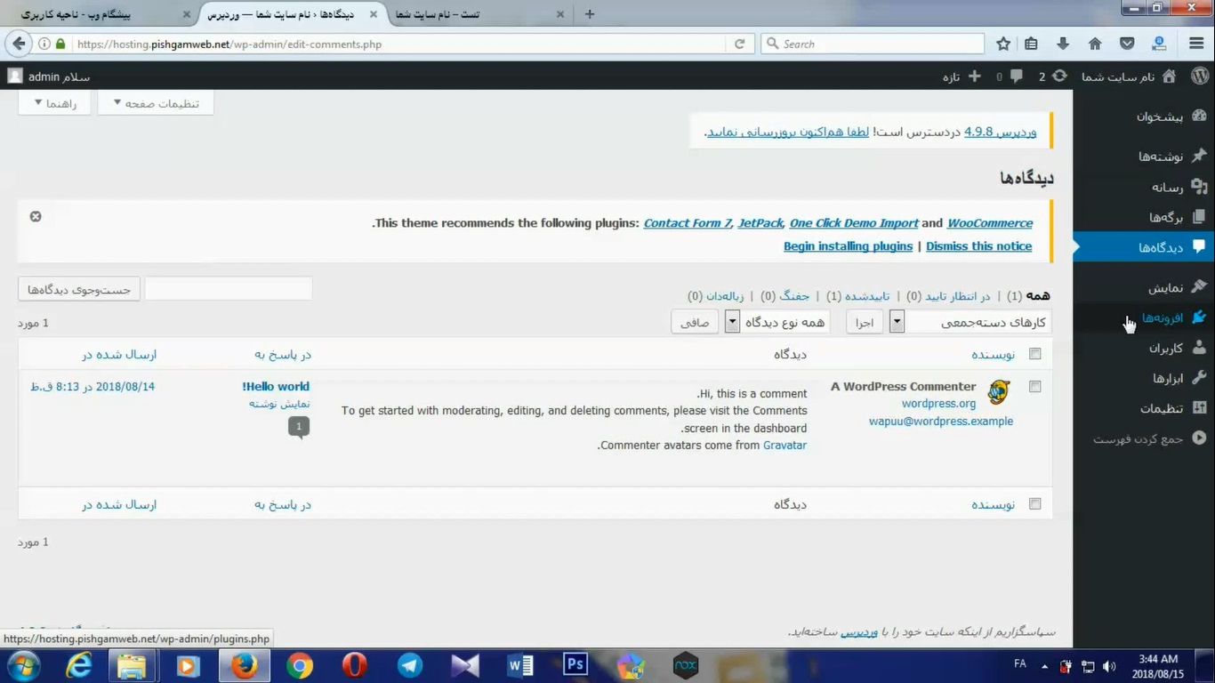Bookmark this page with the star icon
The image size is (1215, 683).
pos(1003,44)
